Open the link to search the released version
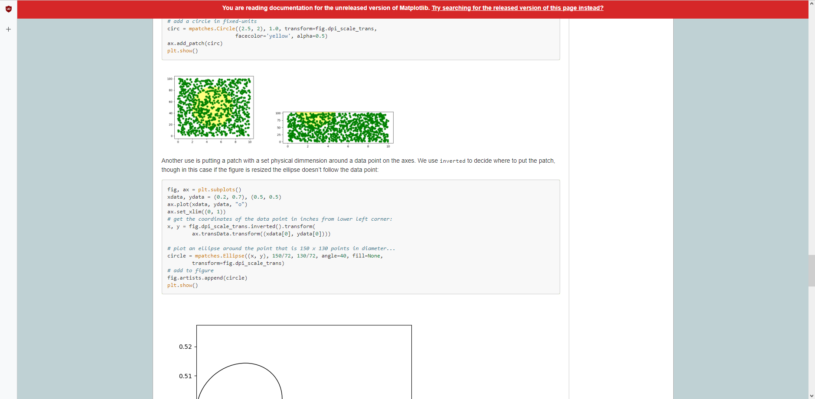This screenshot has height=399, width=815. point(518,8)
